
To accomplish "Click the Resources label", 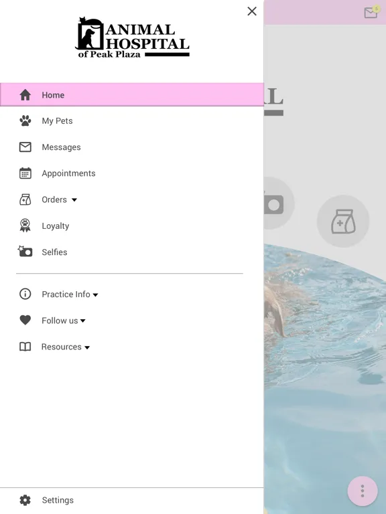I will tap(62, 347).
